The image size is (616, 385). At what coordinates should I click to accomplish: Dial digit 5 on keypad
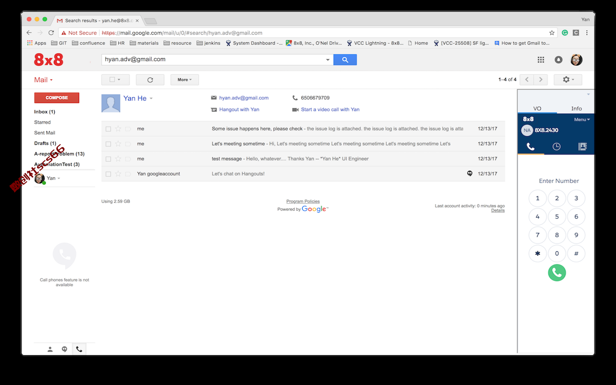tap(557, 217)
